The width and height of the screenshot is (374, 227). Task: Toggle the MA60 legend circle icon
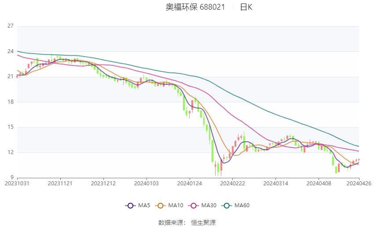point(227,205)
